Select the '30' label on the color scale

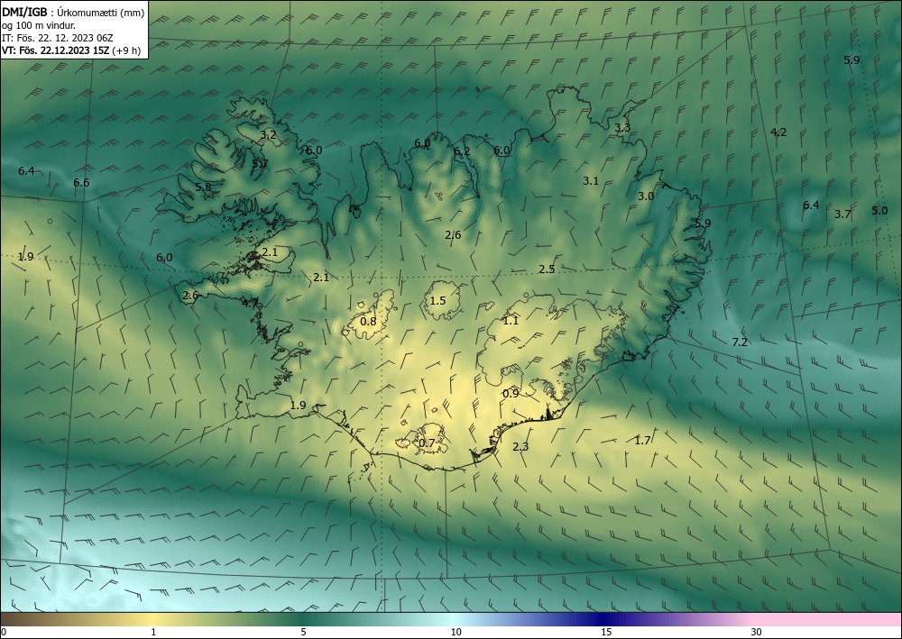point(757,633)
